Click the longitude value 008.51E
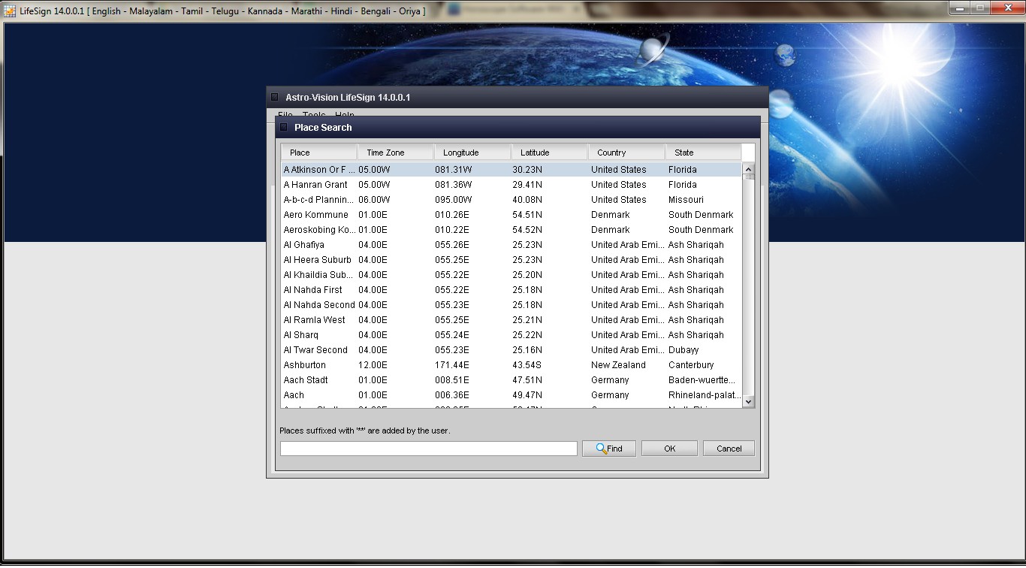1026x568 pixels. coord(452,380)
